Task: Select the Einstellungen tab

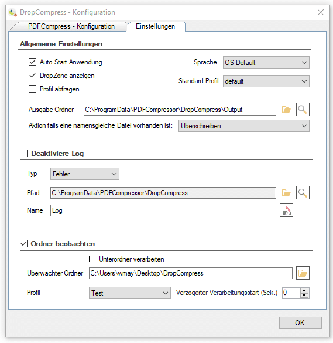Action: [156, 26]
